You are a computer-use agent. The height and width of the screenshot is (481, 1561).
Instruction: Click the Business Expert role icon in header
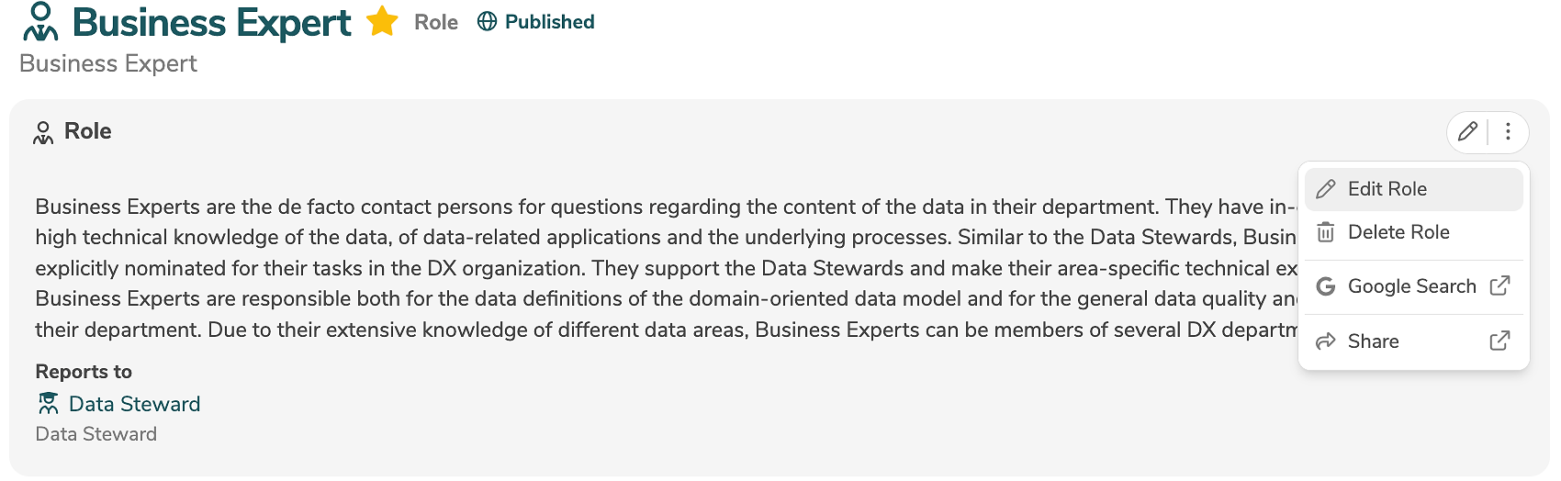click(40, 23)
